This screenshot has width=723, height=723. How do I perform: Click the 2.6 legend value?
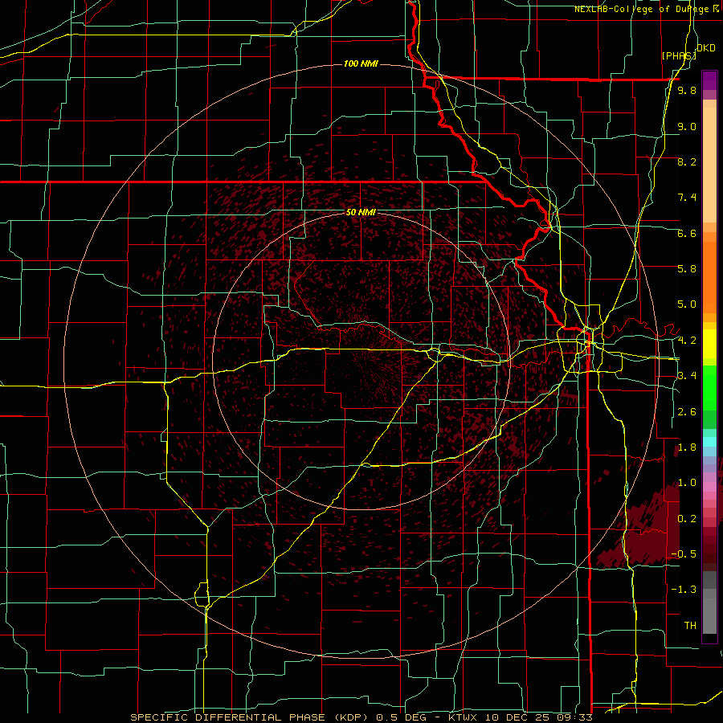pyautogui.click(x=687, y=412)
